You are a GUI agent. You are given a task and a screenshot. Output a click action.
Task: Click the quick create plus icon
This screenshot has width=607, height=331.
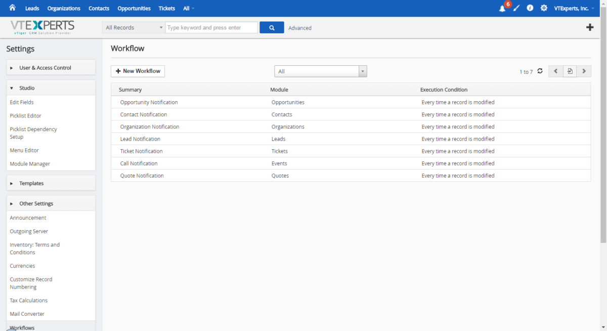pyautogui.click(x=590, y=27)
